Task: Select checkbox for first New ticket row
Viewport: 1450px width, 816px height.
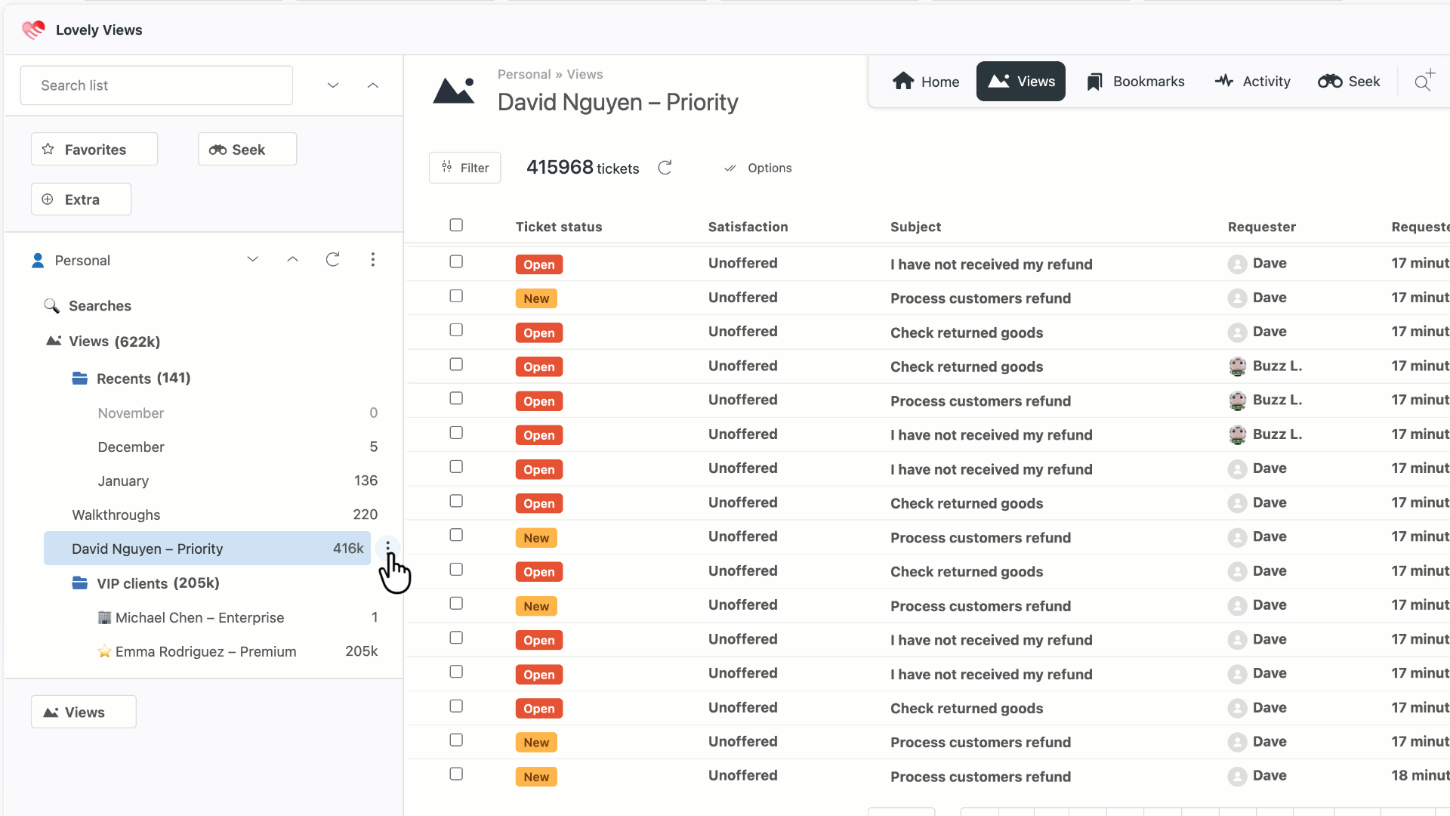Action: click(456, 296)
